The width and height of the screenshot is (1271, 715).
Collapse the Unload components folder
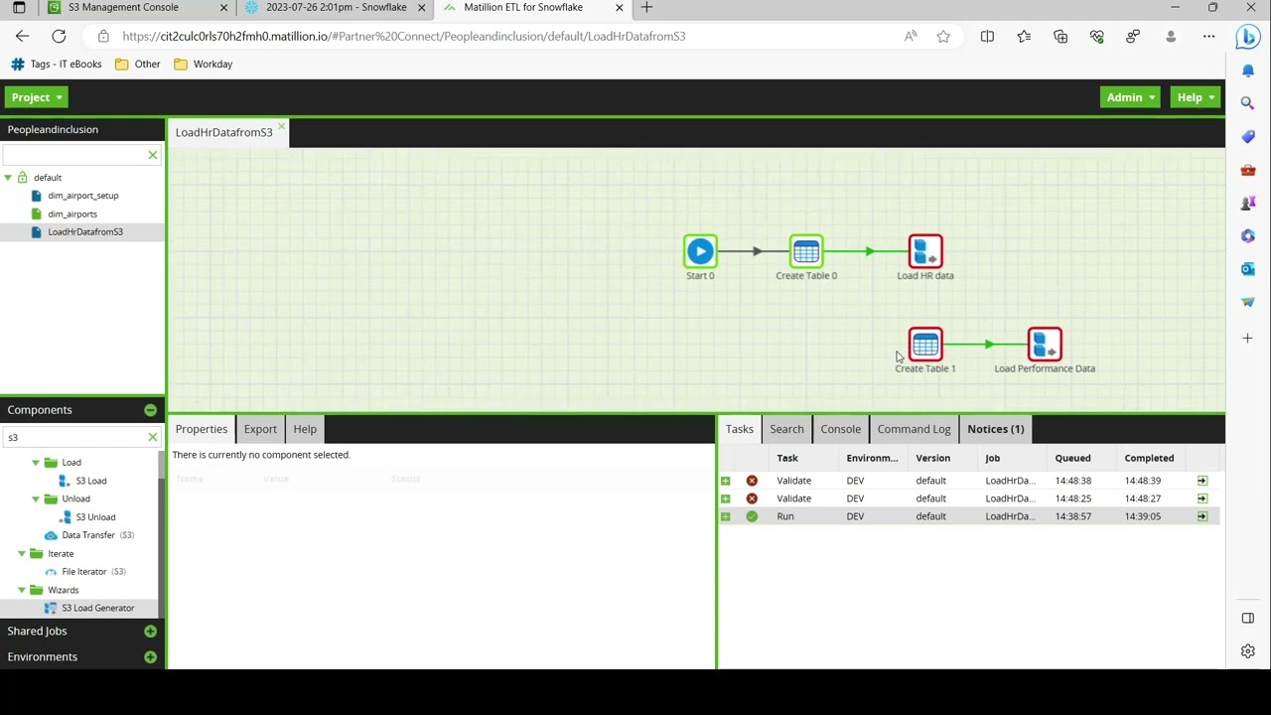[x=36, y=500]
